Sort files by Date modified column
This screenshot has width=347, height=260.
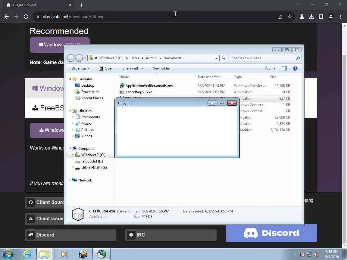pos(209,77)
